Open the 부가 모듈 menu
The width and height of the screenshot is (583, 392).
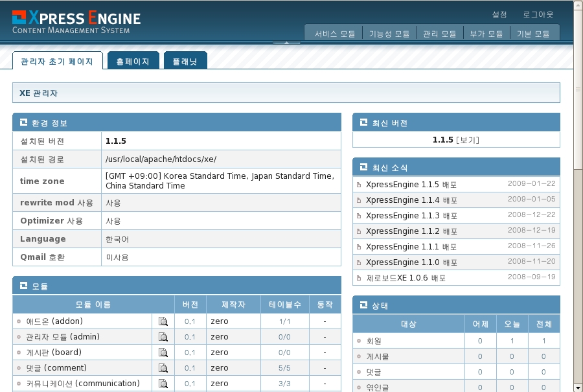(486, 34)
